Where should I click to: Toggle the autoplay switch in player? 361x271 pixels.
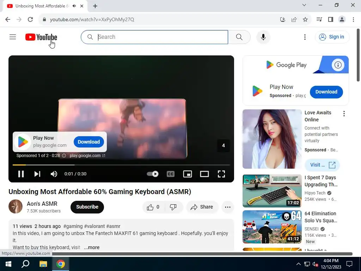[153, 174]
